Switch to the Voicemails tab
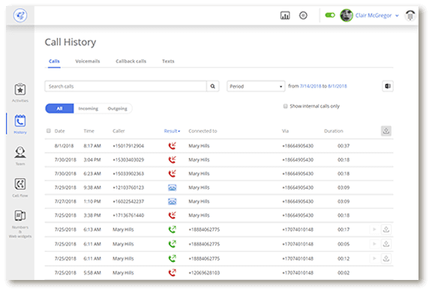The height and width of the screenshot is (289, 435). pos(88,62)
